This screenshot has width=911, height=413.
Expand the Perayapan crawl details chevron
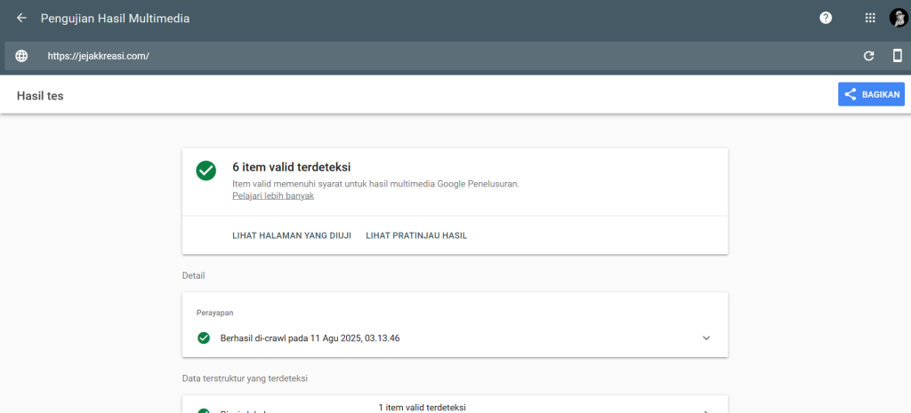706,338
